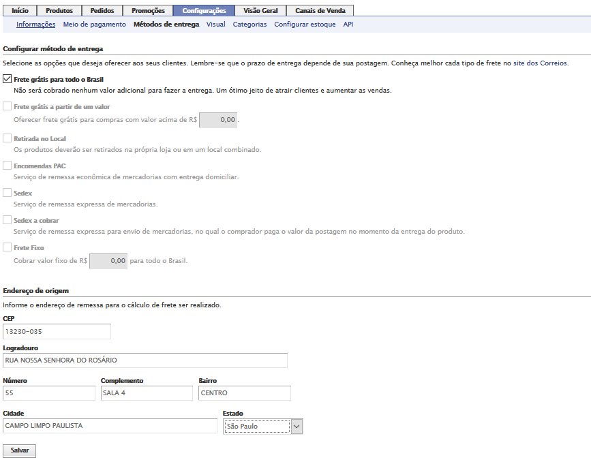Enable the Sedex shipping checkbox
591x462 pixels.
7,193
